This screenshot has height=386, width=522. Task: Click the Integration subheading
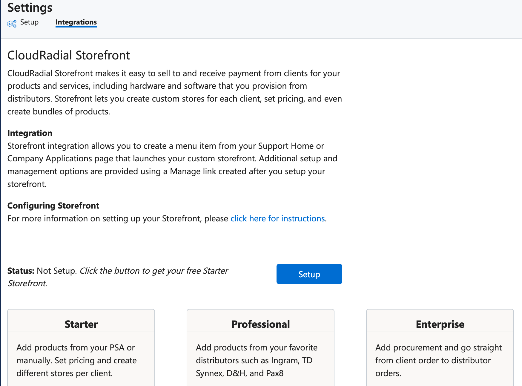(x=30, y=133)
